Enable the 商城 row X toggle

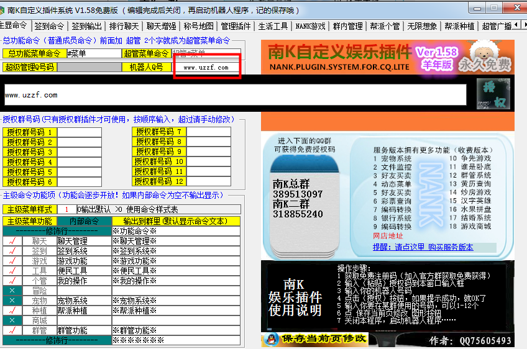click(12, 320)
